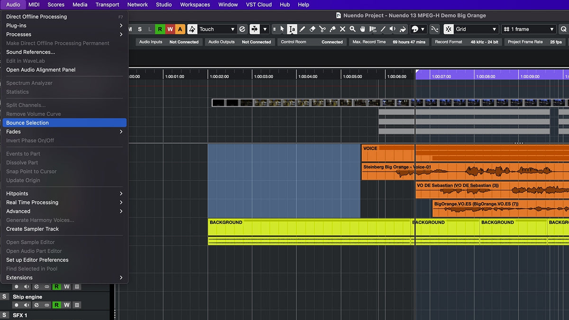
Task: Choose Create Sampler Track
Action: (x=64, y=229)
